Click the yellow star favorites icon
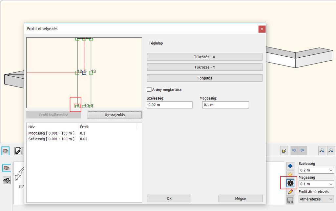The height and width of the screenshot is (211, 336). 290,174
